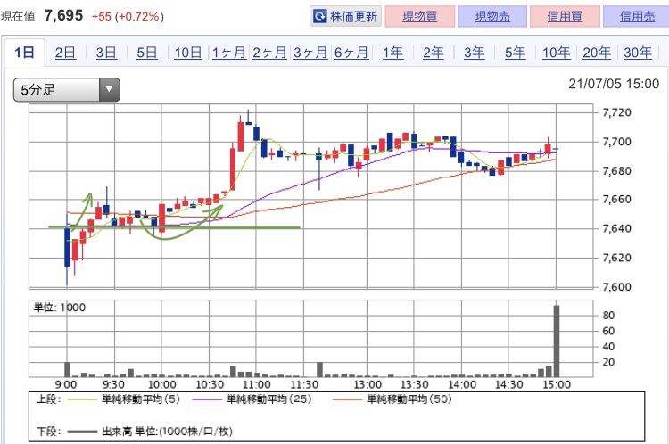Click the timestamp 21/07/05 15:00
Screen dimensions: 669x444
[x=614, y=84]
